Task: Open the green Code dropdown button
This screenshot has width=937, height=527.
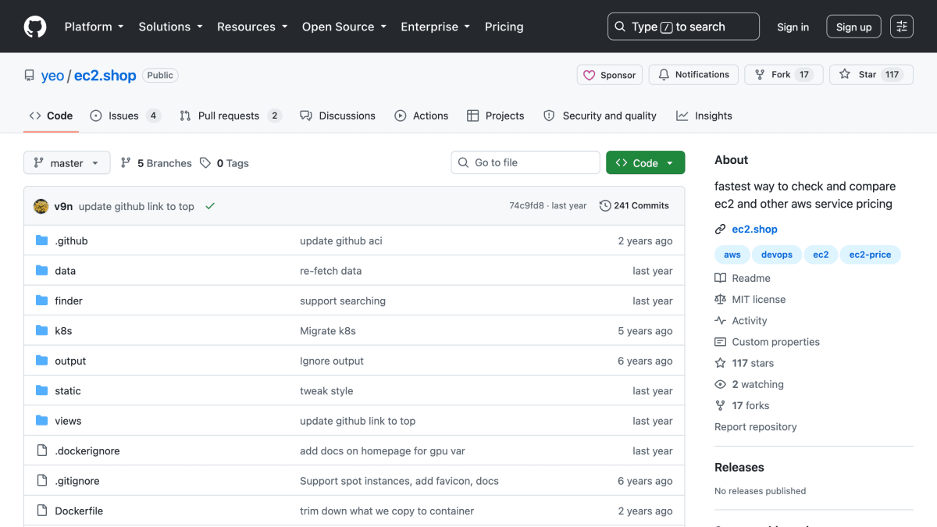Action: 645,162
